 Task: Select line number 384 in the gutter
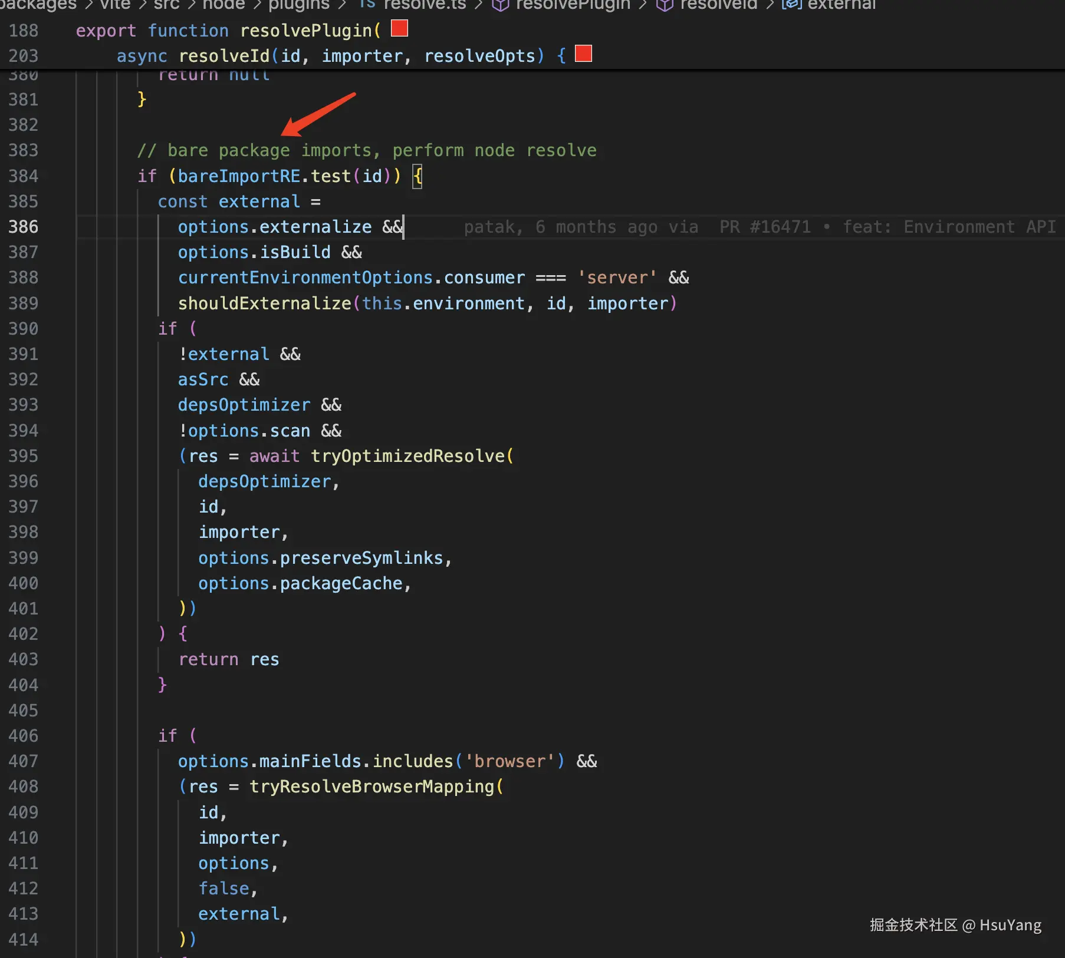(24, 176)
